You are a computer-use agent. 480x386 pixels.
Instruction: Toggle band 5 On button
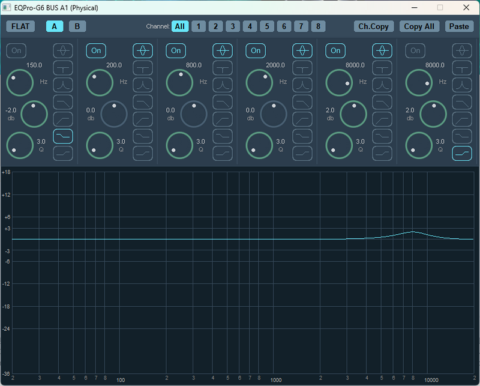[335, 50]
